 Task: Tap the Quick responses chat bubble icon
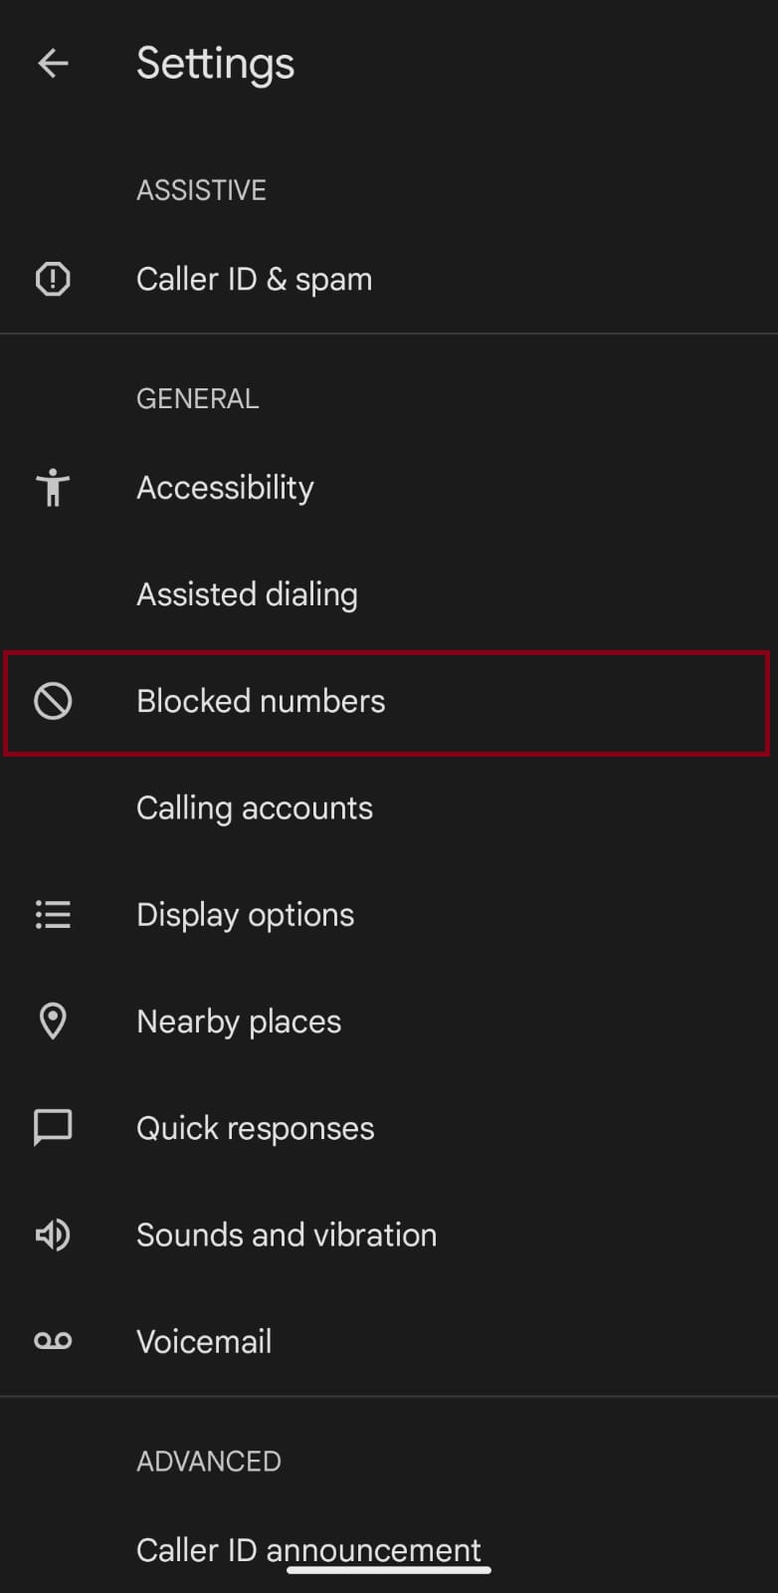click(53, 1128)
